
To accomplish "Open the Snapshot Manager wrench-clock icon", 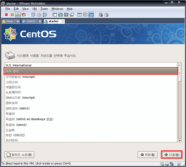I will 45,15.
